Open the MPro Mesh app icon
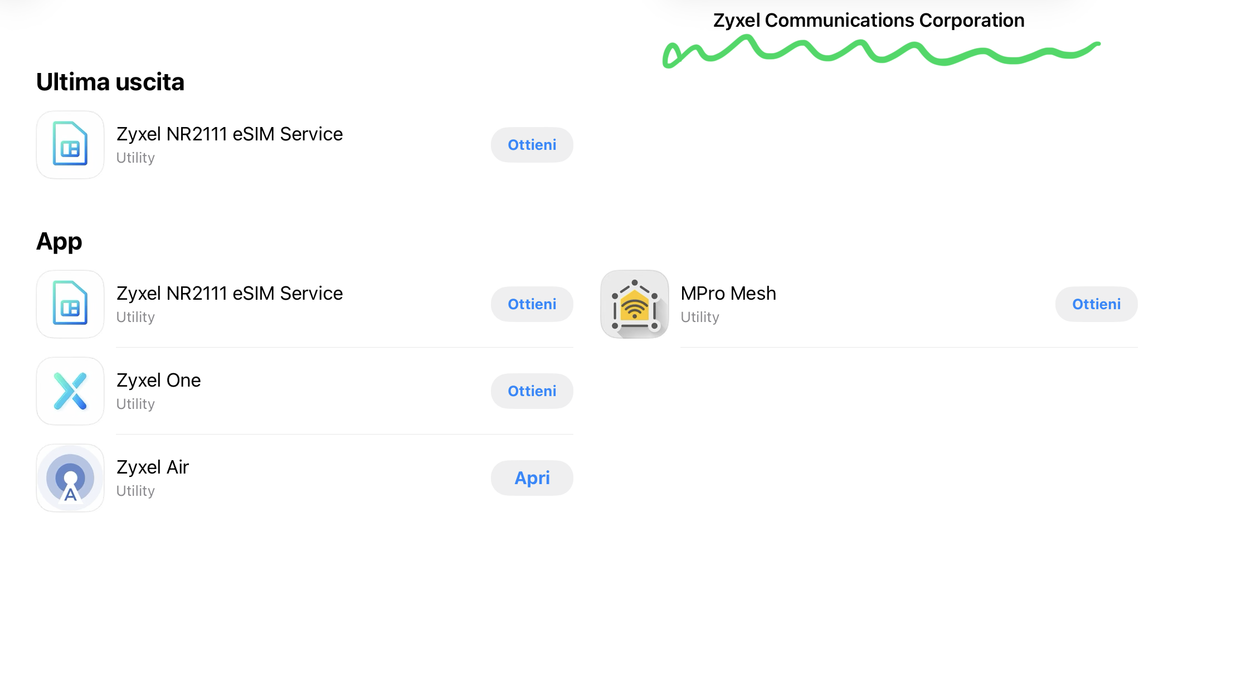1251x678 pixels. tap(635, 304)
